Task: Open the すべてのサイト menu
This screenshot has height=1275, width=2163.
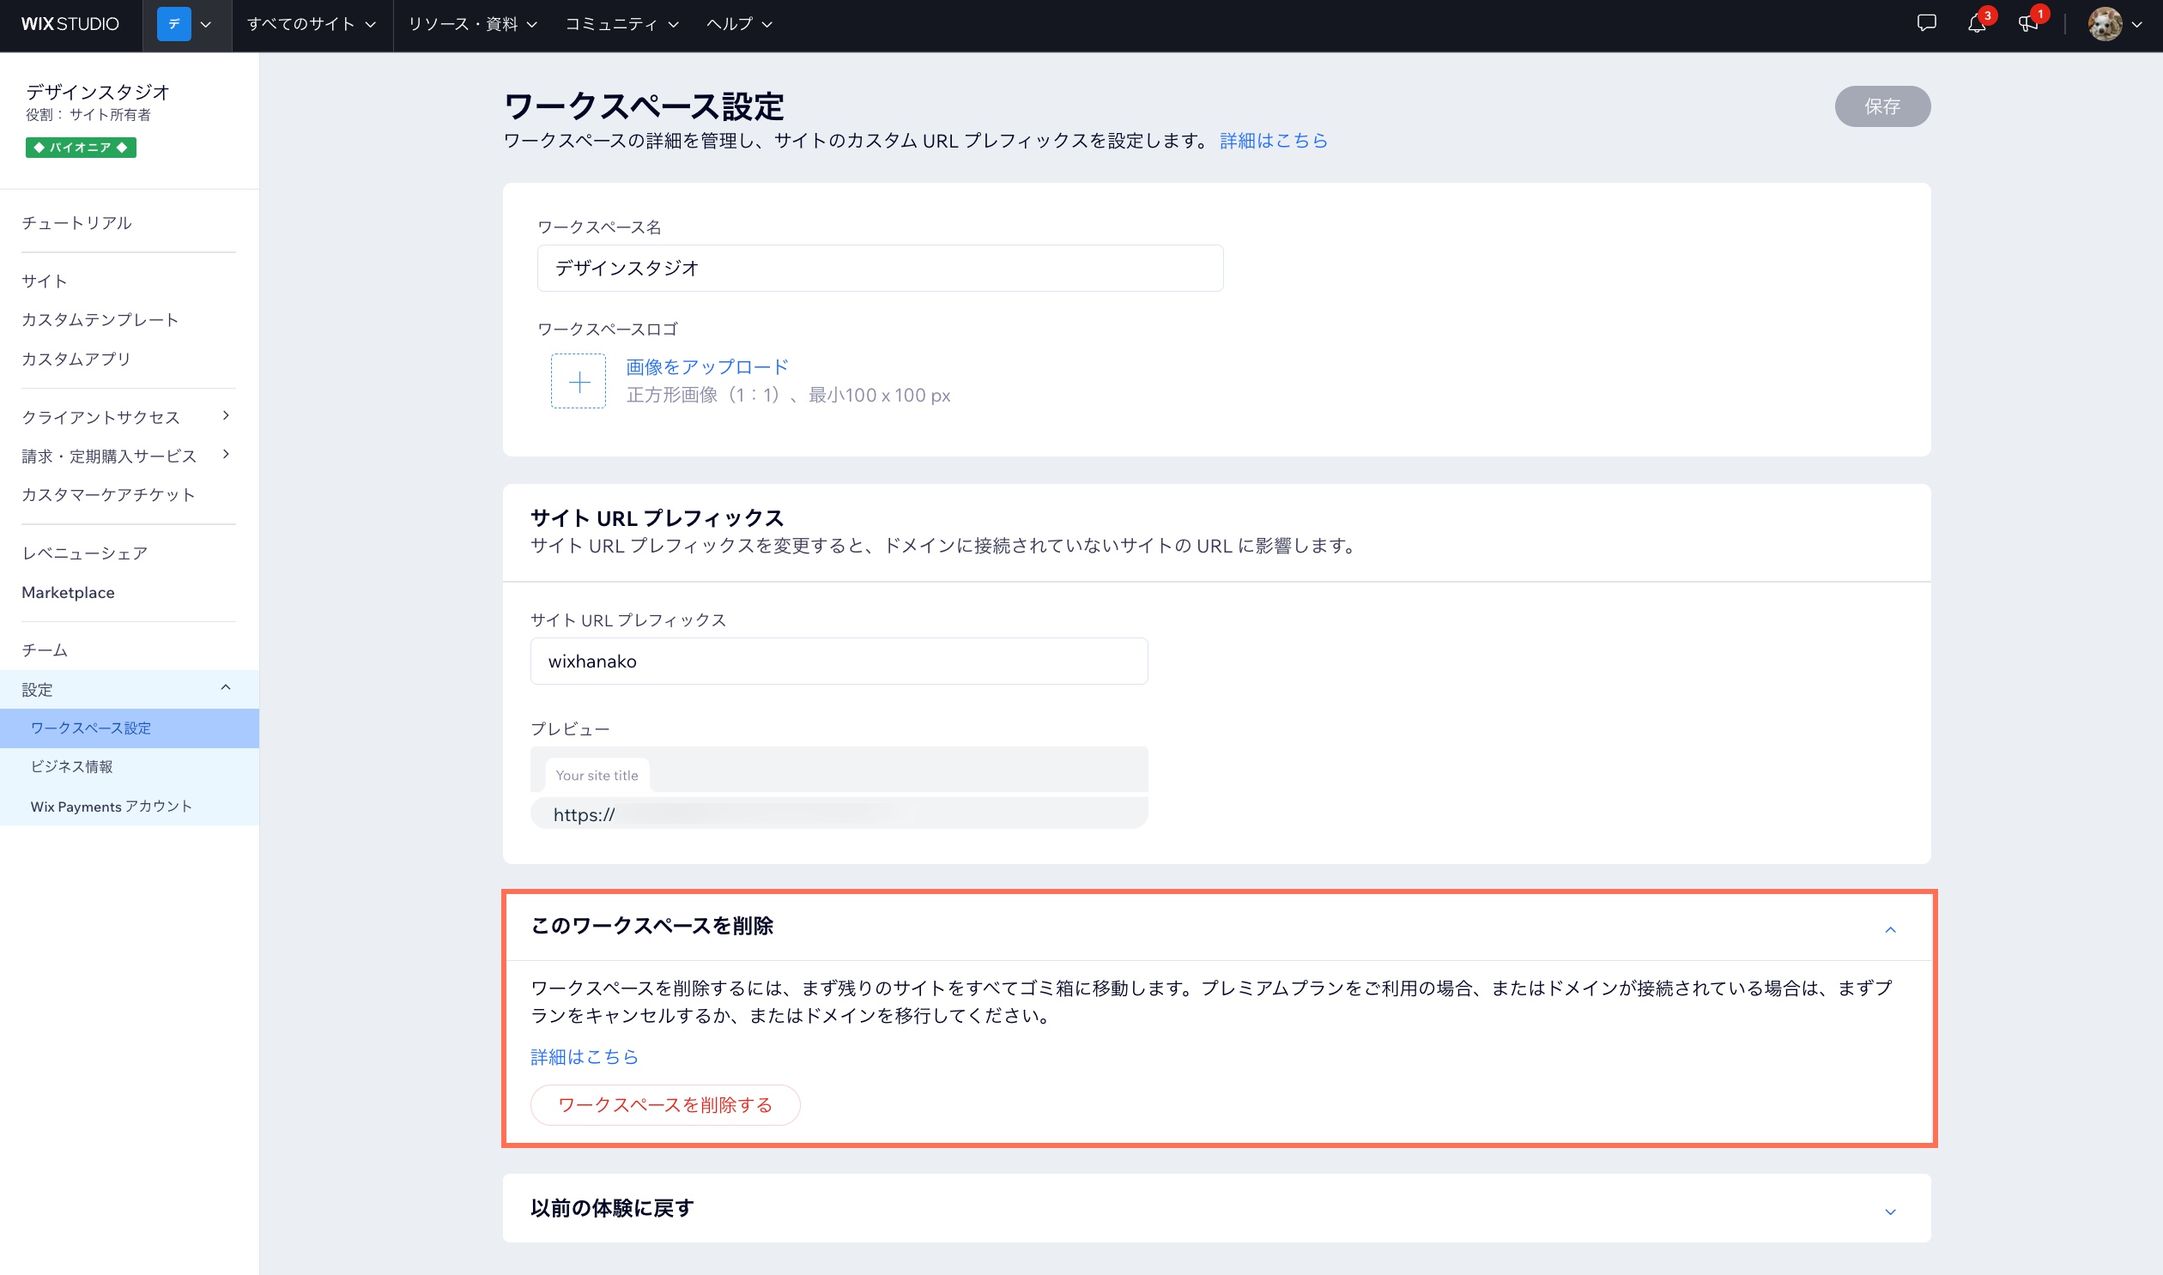Action: [x=312, y=24]
